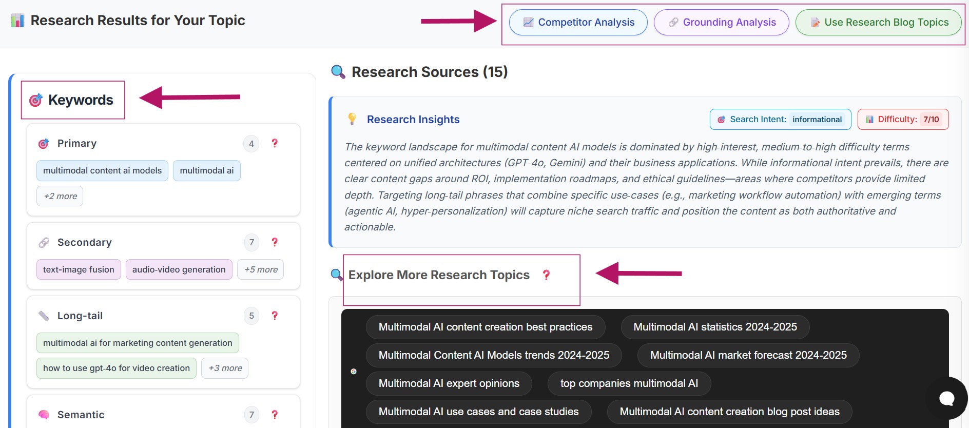Expand the +2 more primary keywords
This screenshot has height=428, width=969.
point(60,196)
